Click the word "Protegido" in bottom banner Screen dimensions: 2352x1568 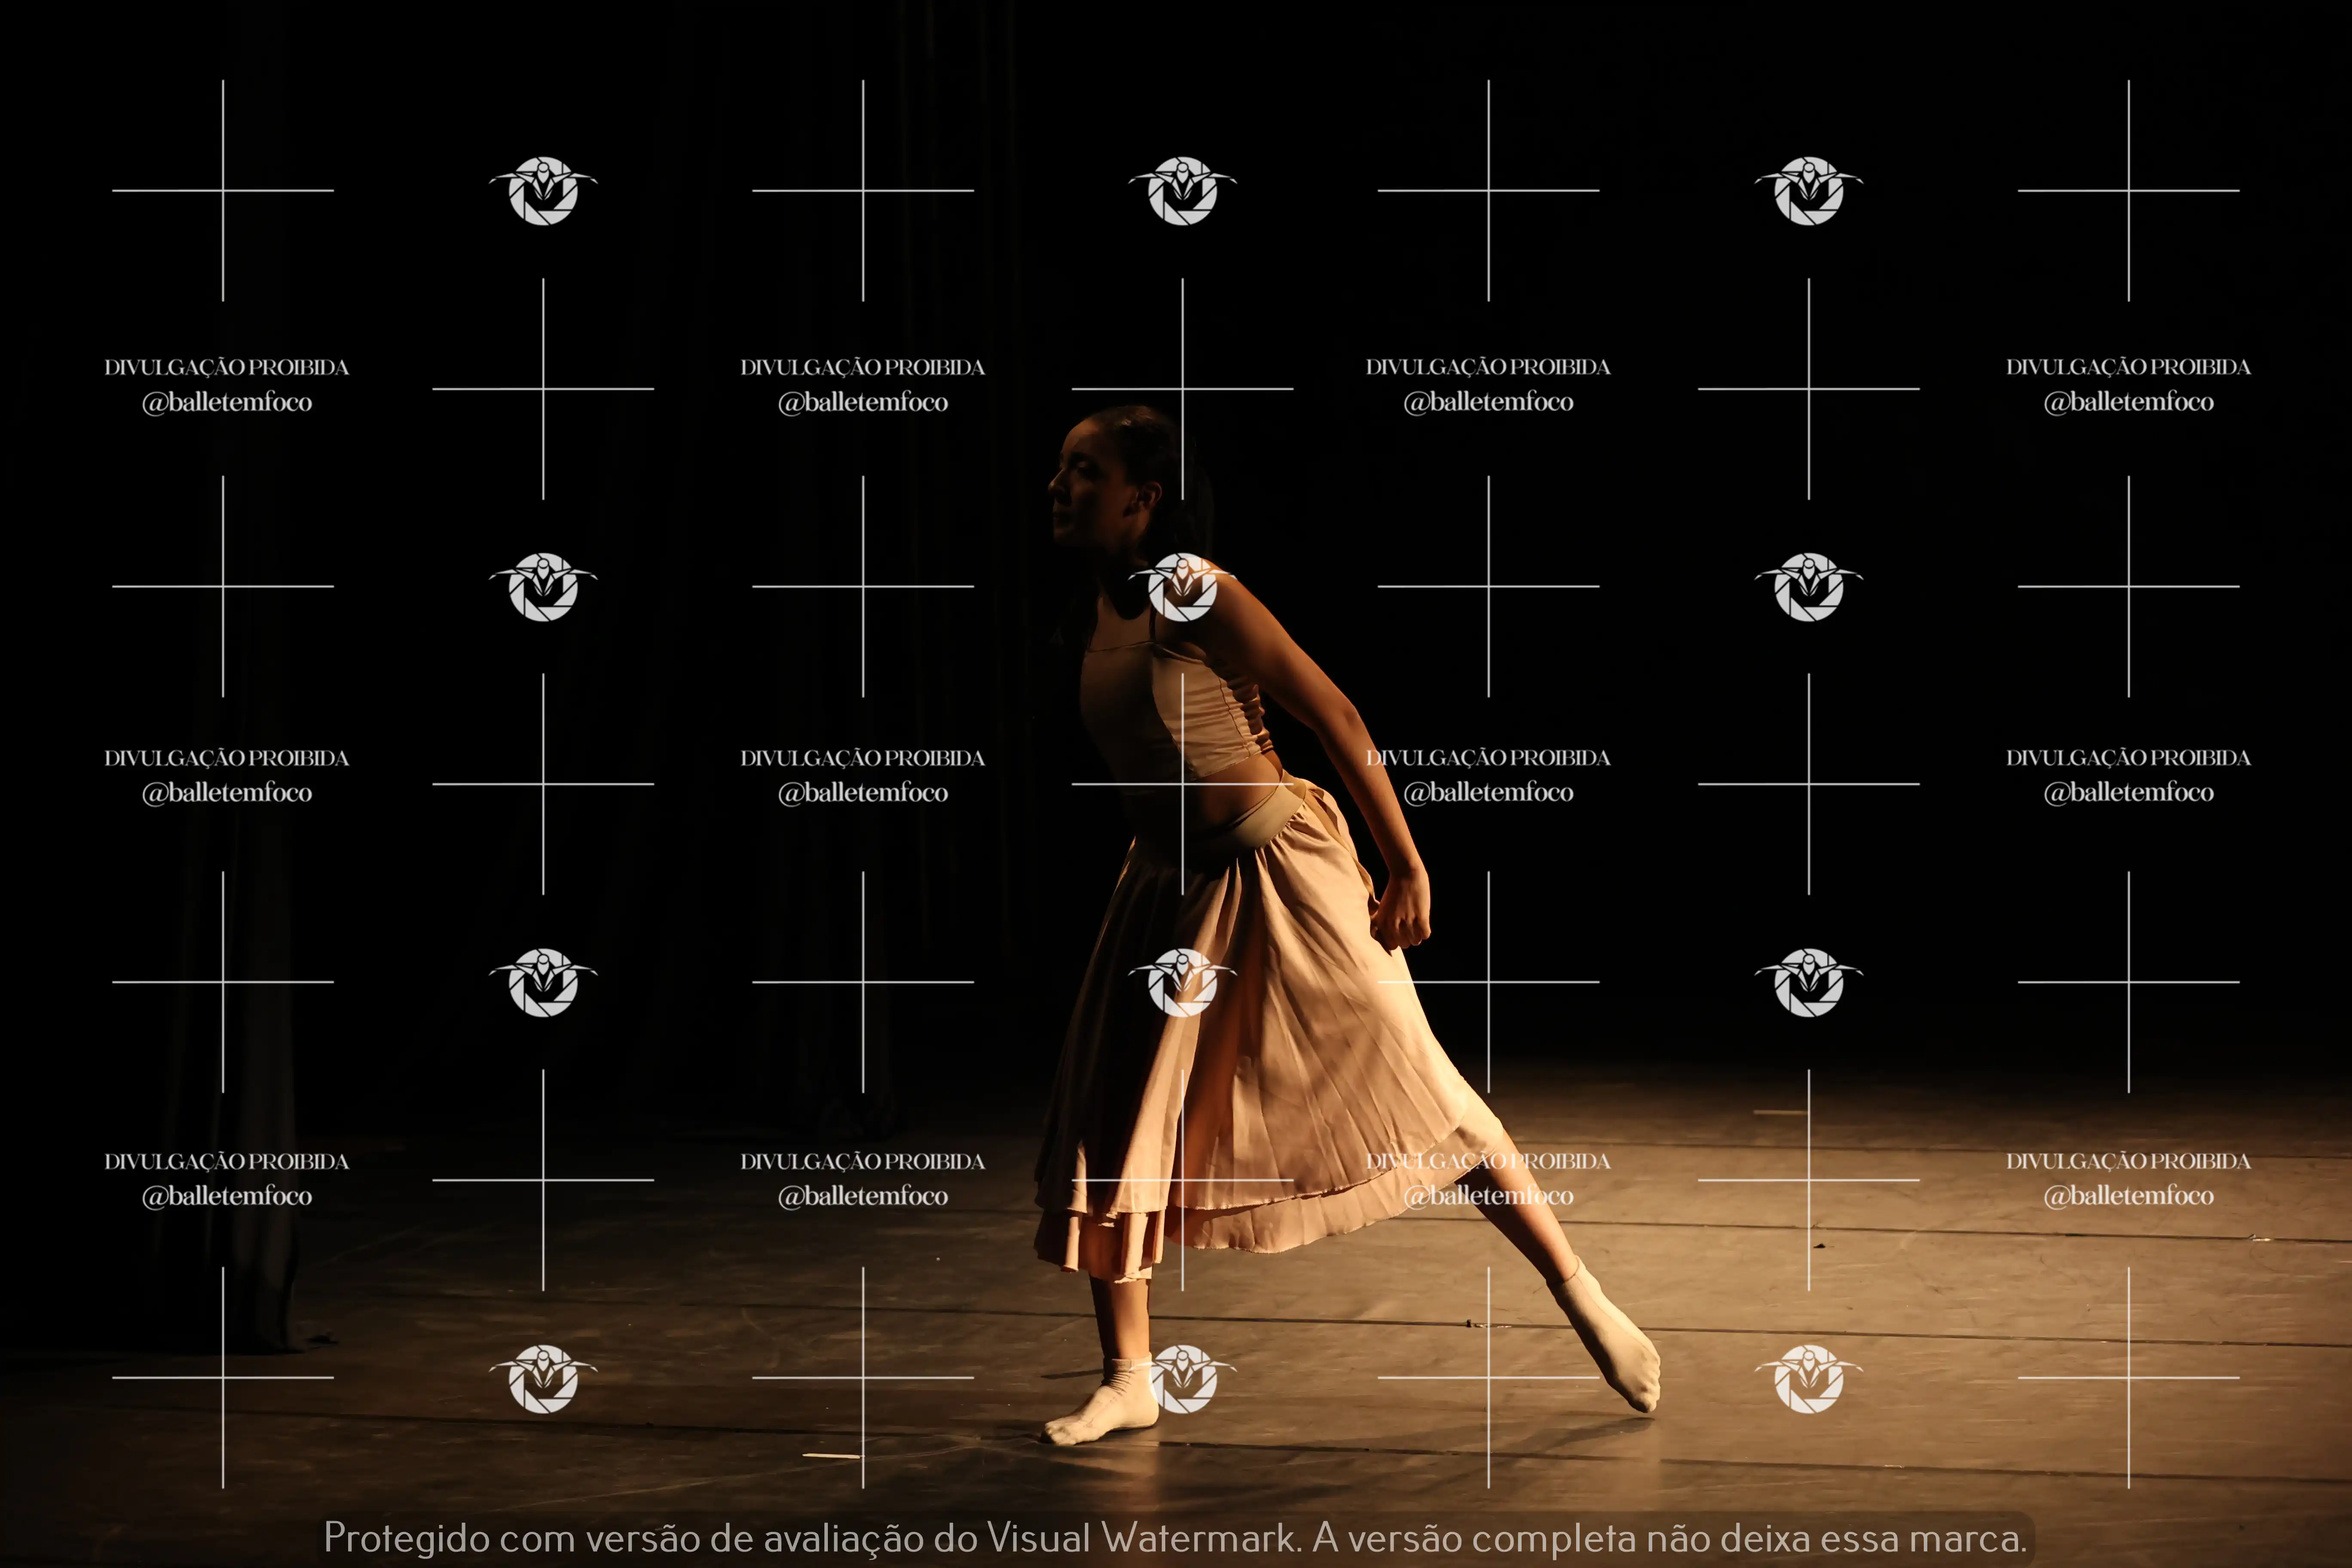406,1538
